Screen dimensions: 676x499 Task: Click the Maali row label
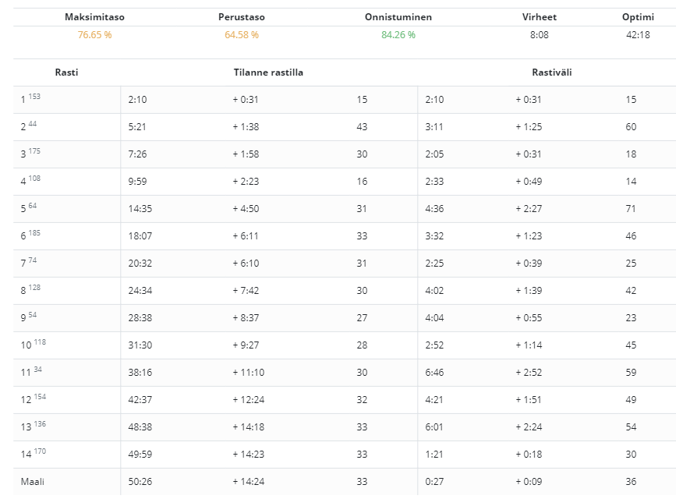33,482
